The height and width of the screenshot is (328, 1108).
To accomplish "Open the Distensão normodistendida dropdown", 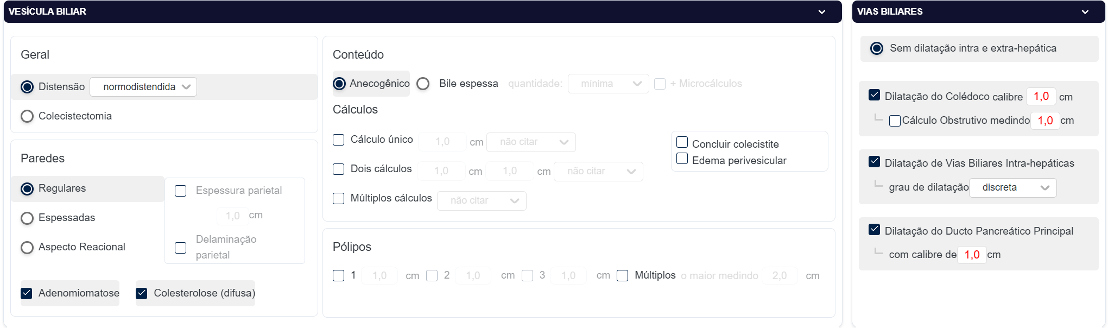I will [x=143, y=87].
